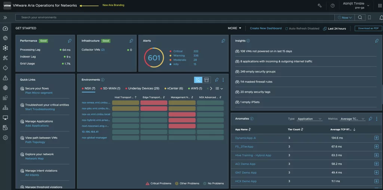Open the Metrics Average TC dropdown

click(352, 119)
